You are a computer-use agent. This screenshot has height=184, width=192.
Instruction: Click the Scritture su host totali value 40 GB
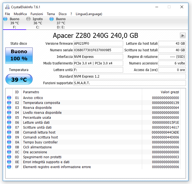172,50
